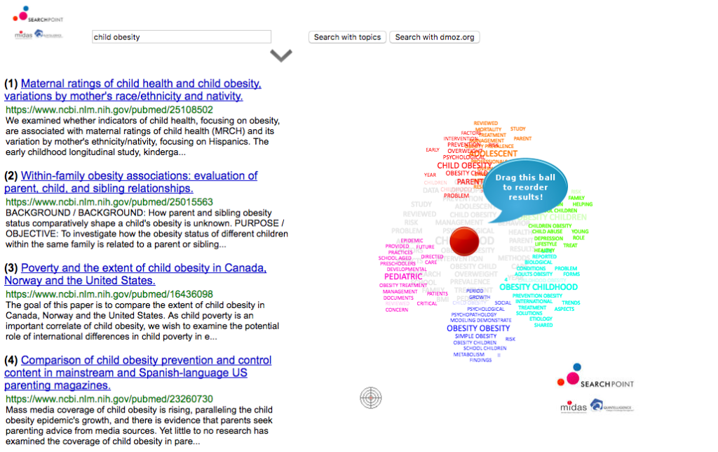
Task: Select the "BIOLOGICAL" keyword
Action: (538, 262)
